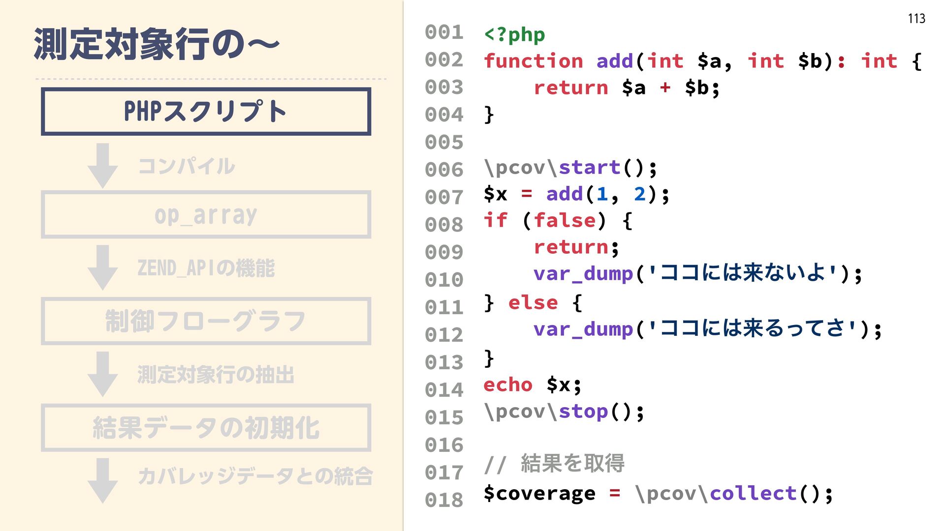Click the page number 113

pyautogui.click(x=916, y=19)
